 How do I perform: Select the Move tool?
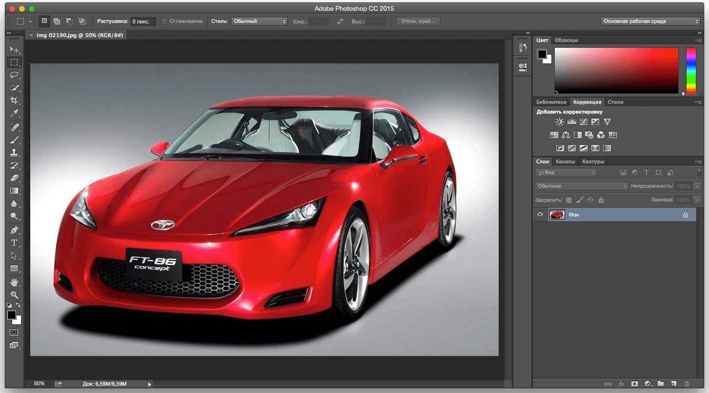pyautogui.click(x=14, y=50)
